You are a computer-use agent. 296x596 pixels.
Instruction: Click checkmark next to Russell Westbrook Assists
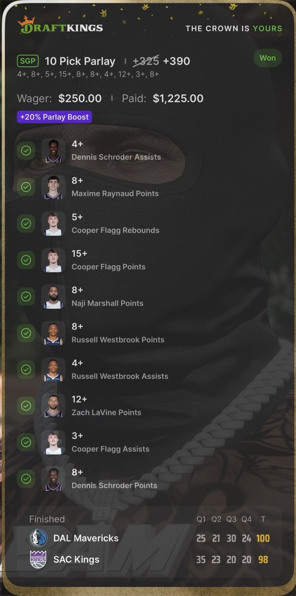26,369
